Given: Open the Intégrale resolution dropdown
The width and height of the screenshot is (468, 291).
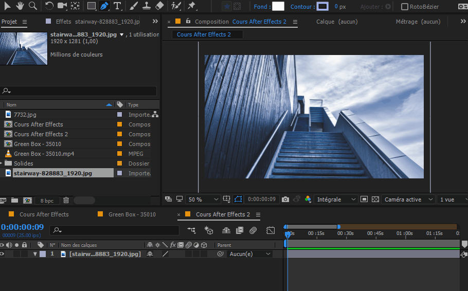Looking at the screenshot, I should click(336, 199).
